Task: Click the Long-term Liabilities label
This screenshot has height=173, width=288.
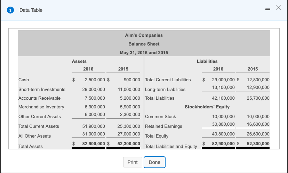Action: (x=165, y=90)
